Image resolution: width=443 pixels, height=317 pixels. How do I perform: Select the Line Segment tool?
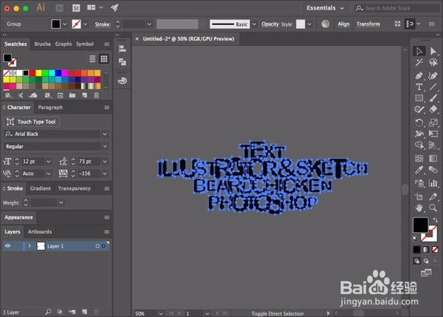pos(433,87)
